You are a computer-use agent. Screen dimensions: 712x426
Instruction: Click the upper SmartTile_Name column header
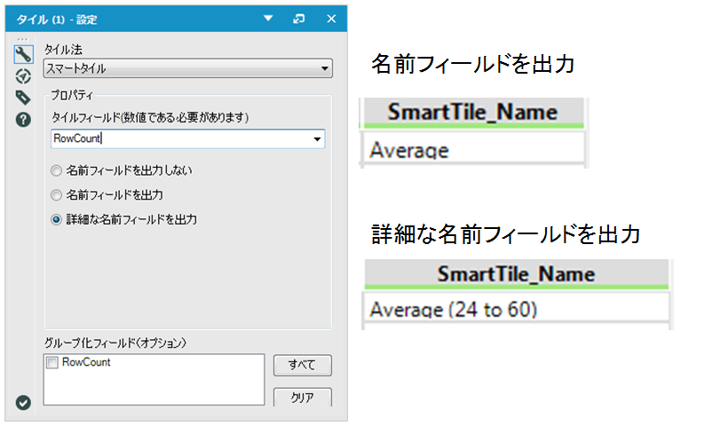(x=472, y=112)
